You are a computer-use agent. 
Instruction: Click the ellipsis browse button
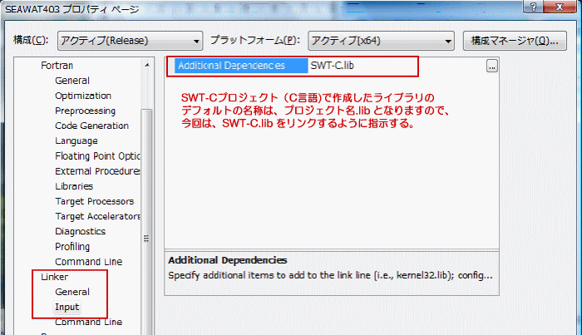click(x=492, y=67)
